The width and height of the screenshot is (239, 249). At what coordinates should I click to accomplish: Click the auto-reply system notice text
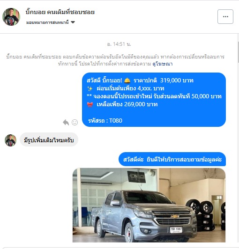coord(115,60)
